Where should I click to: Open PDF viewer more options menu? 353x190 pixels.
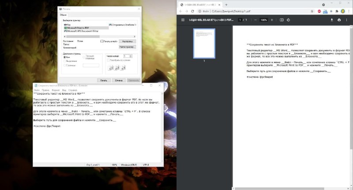click(346, 20)
